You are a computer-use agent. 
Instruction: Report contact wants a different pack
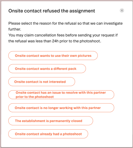pyautogui.click(x=47, y=69)
